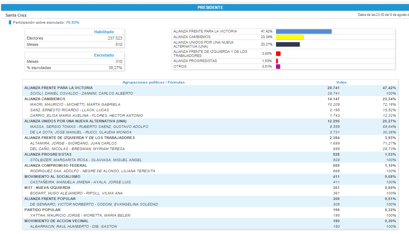Select Macri's 72,16% share in the table
Screen dimensions: 409x234
[389, 104]
